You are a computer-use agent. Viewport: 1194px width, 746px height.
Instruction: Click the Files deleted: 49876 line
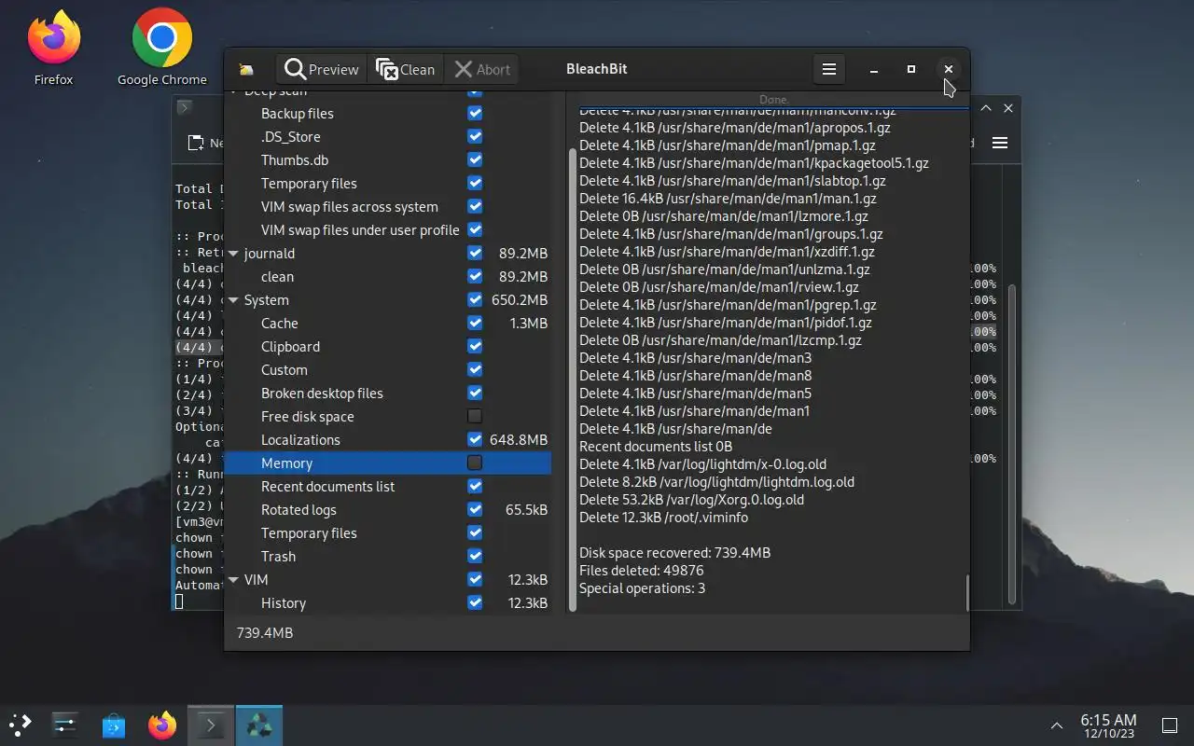tap(641, 570)
